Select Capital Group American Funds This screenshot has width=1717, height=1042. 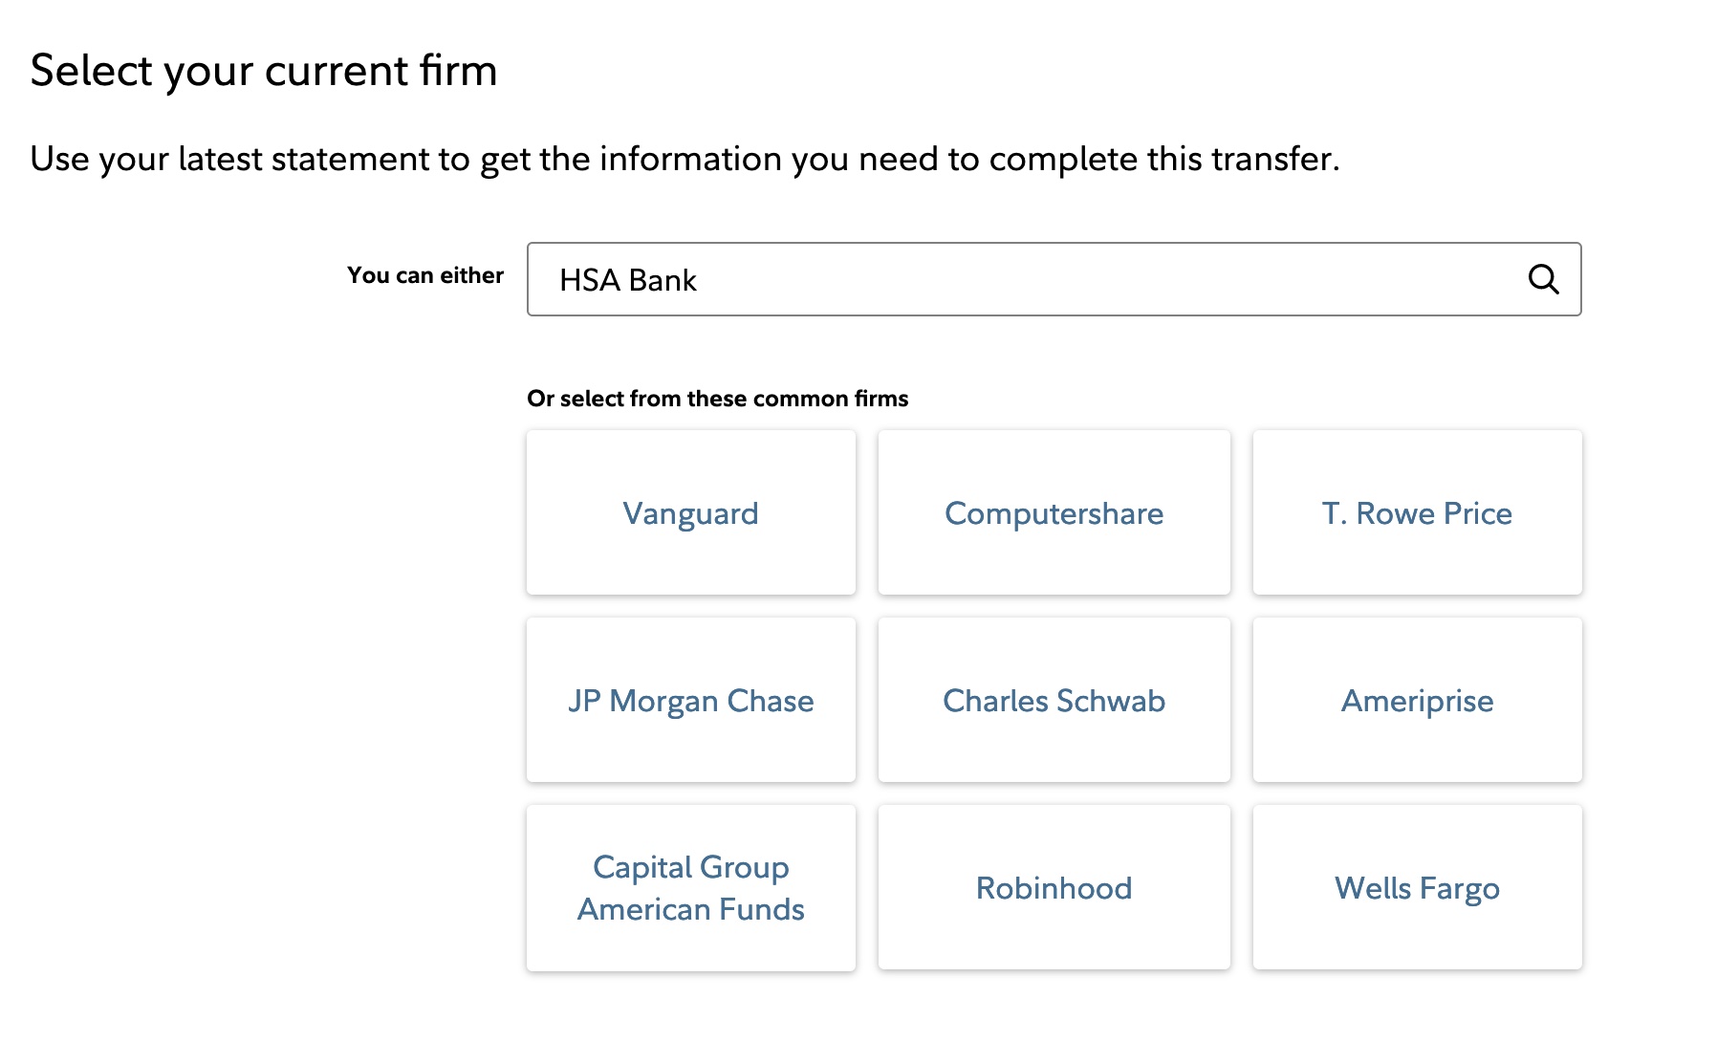pyautogui.click(x=690, y=887)
